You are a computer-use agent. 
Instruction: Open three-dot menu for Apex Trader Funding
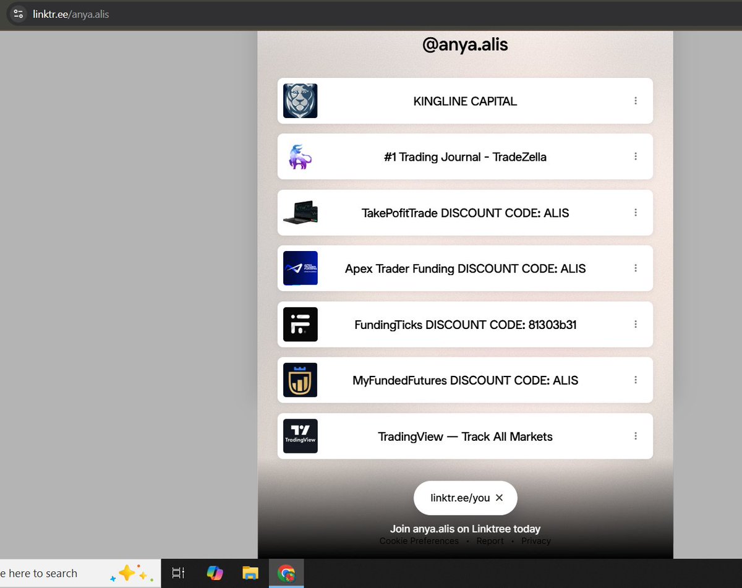(x=636, y=268)
